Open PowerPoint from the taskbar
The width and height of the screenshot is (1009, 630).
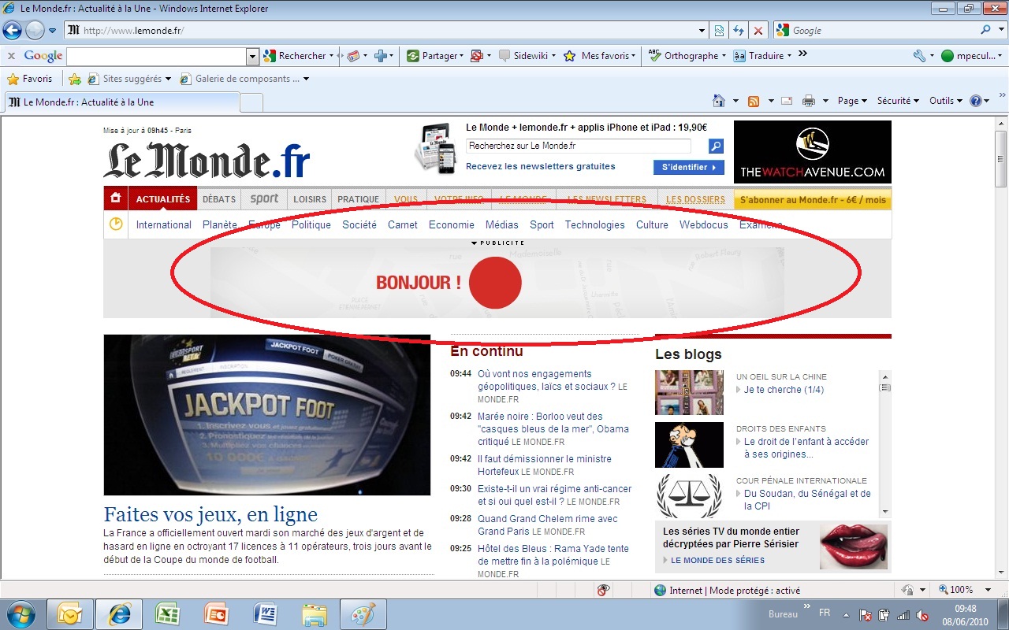[216, 613]
